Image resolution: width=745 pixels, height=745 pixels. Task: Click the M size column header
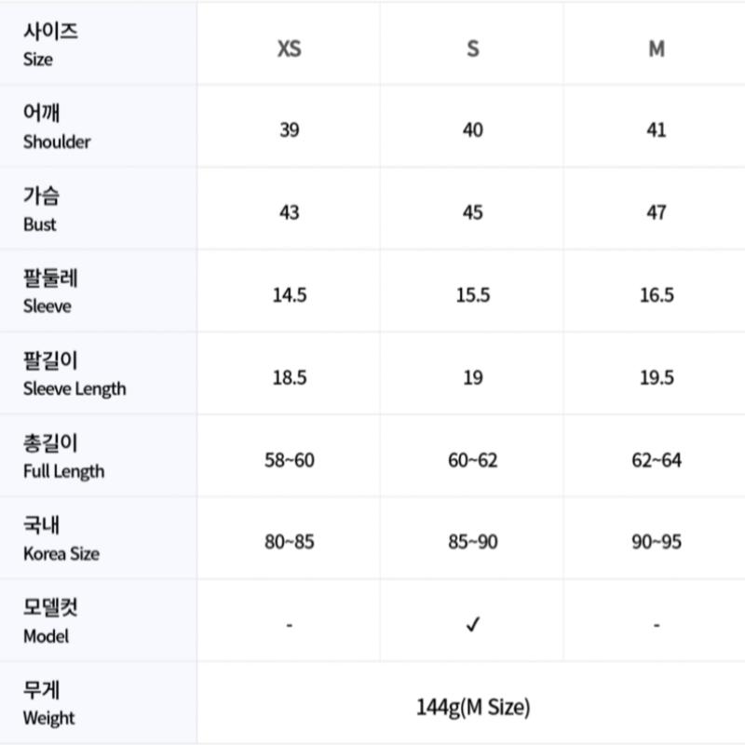pyautogui.click(x=657, y=48)
